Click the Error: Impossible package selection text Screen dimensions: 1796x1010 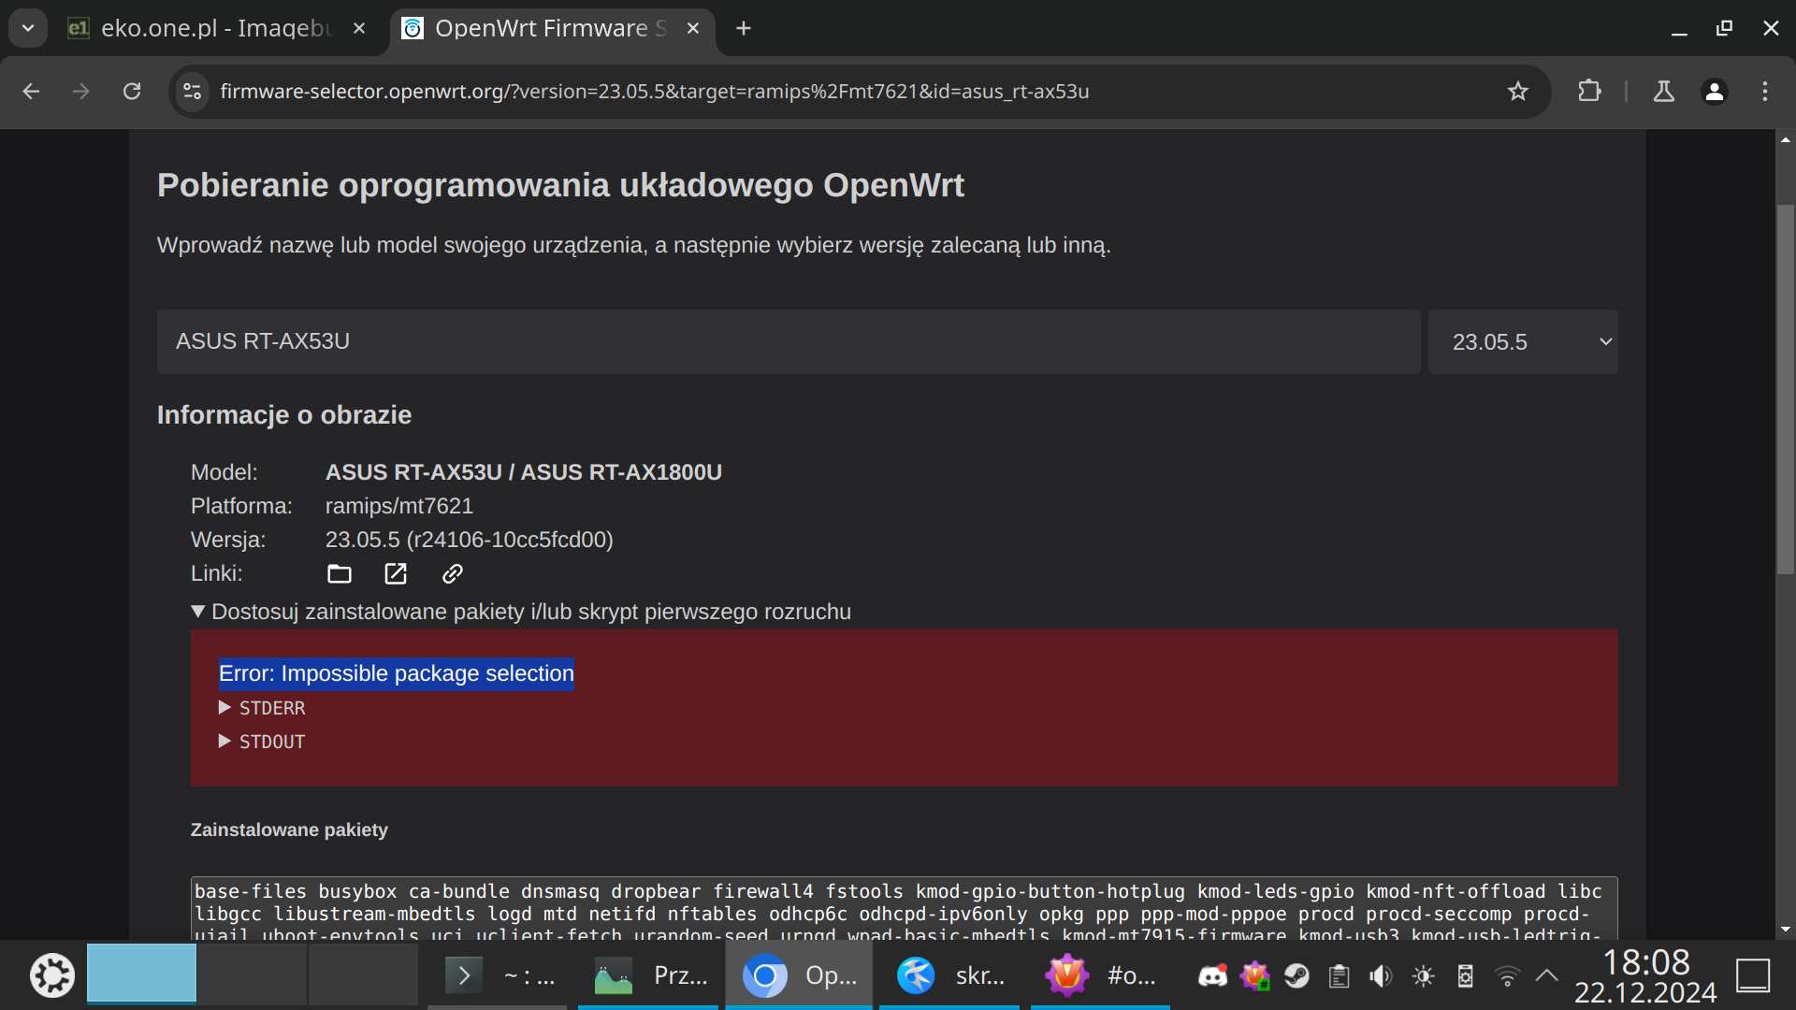coord(397,674)
